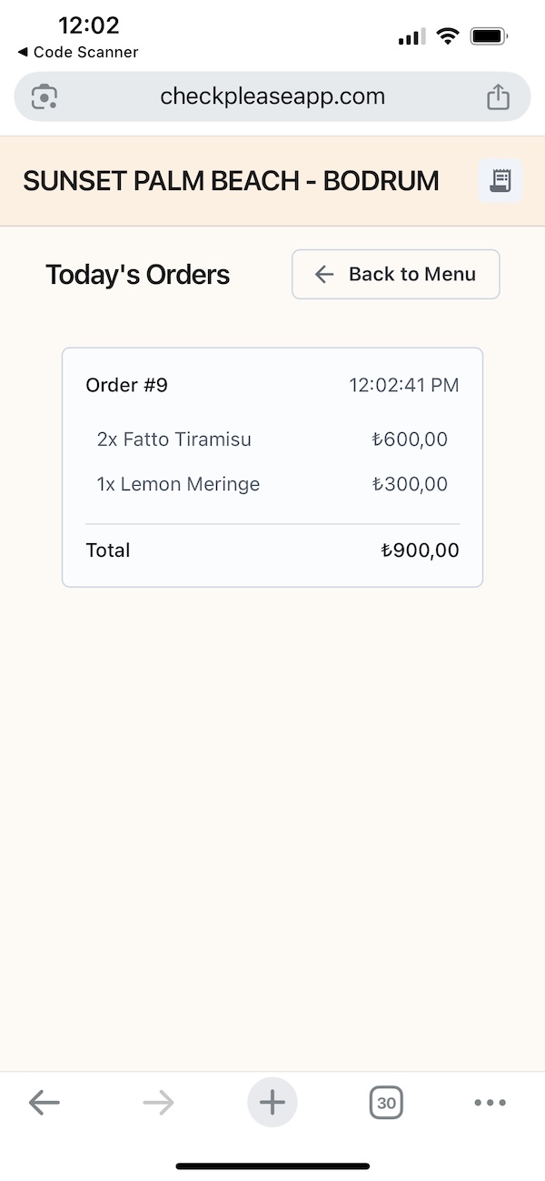Tap the Today's Orders heading
This screenshot has height=1181, width=545.
click(138, 275)
